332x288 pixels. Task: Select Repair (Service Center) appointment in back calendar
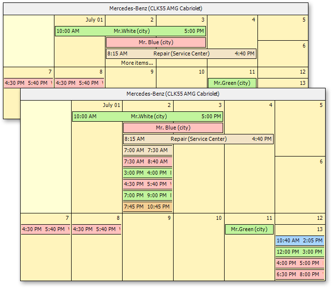pyautogui.click(x=181, y=53)
